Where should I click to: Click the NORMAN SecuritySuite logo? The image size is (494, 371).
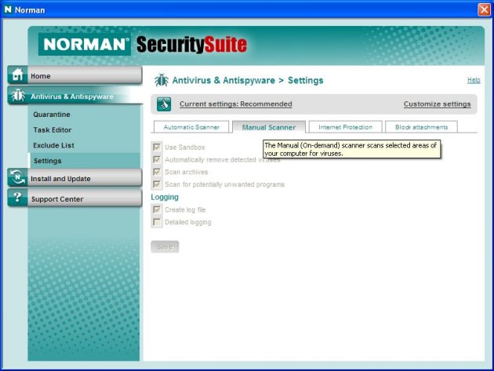[143, 44]
